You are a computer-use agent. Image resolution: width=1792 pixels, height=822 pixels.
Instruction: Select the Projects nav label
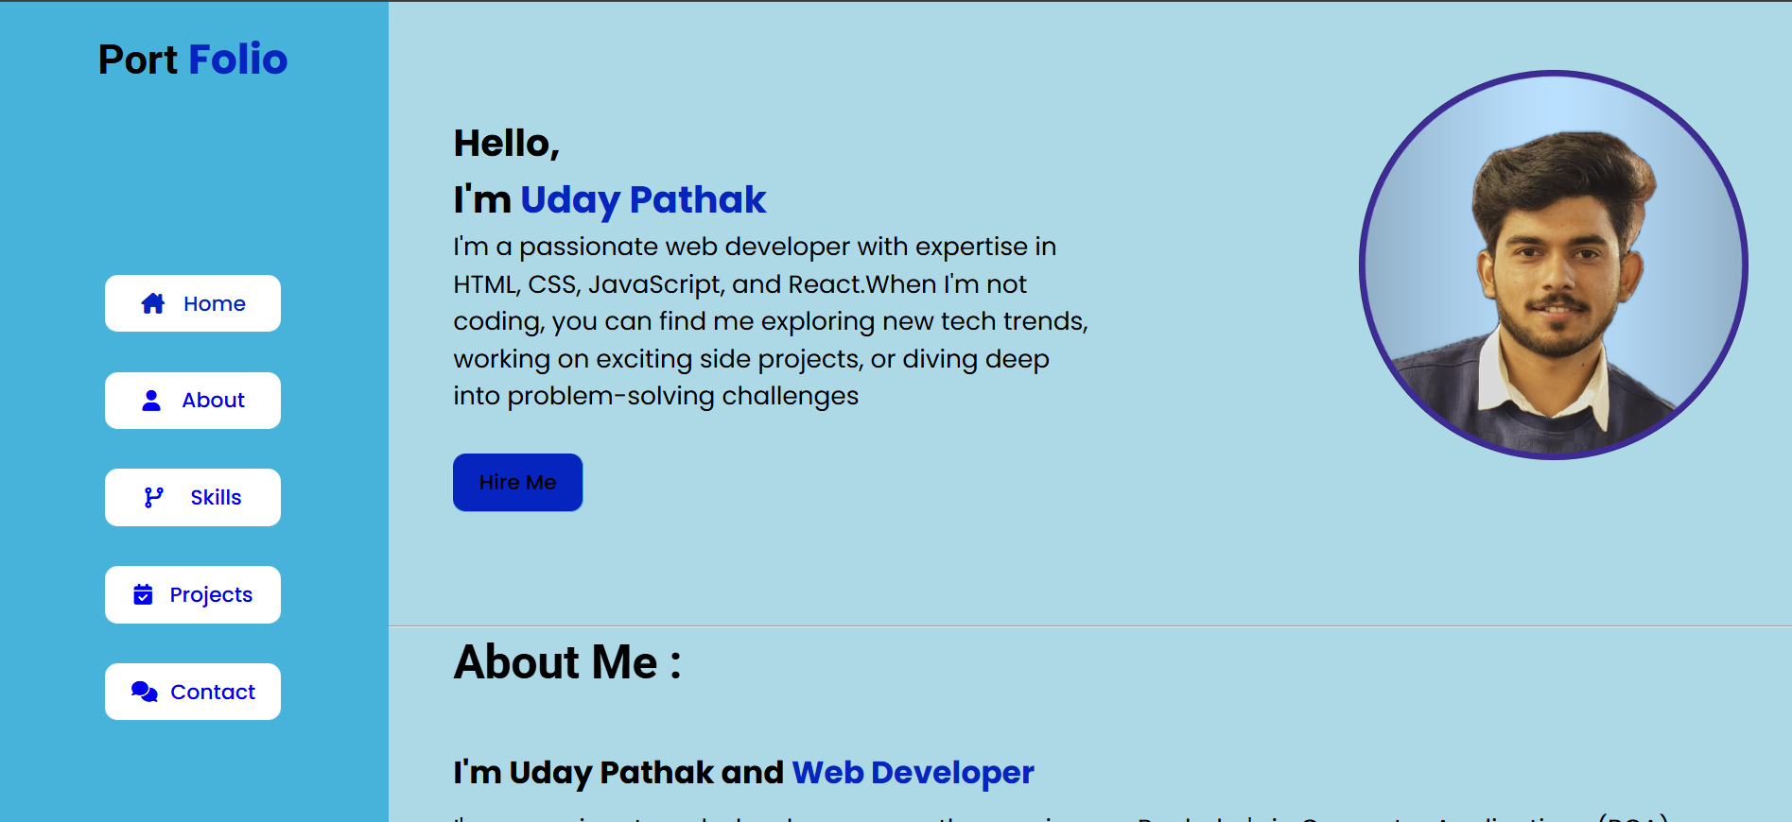click(211, 594)
